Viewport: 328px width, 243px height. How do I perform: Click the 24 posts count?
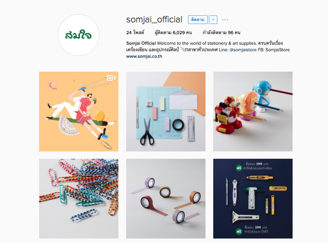[x=135, y=33]
